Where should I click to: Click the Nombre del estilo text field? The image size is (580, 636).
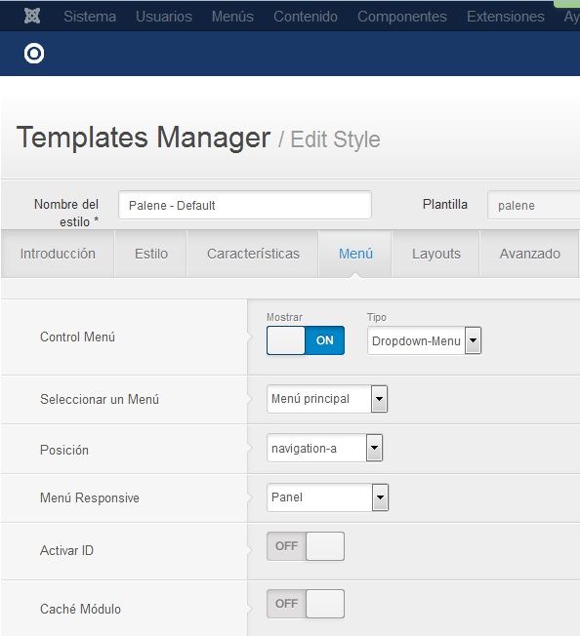[245, 205]
